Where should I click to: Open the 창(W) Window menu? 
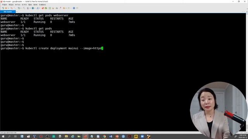(35, 5)
